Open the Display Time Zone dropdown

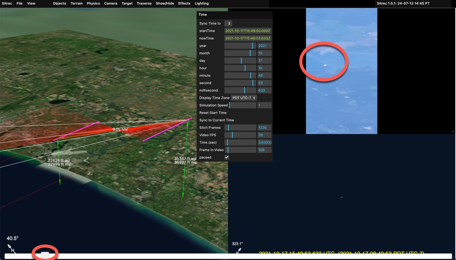[x=244, y=98]
